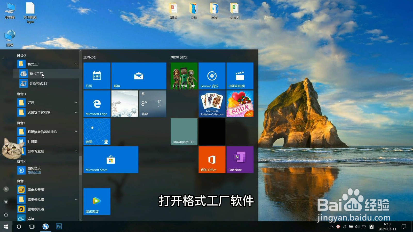Open the 日历 calendar tile
This screenshot has height=232, width=413.
97,76
